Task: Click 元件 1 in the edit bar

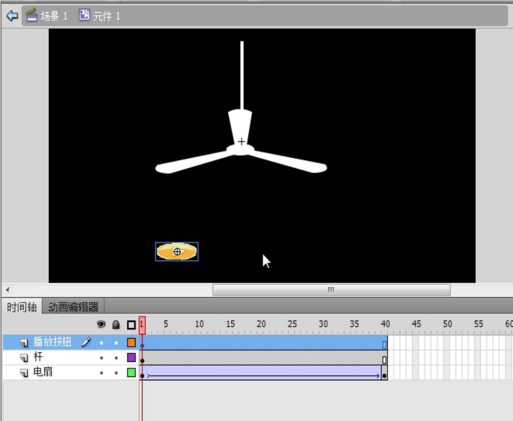Action: [x=106, y=16]
